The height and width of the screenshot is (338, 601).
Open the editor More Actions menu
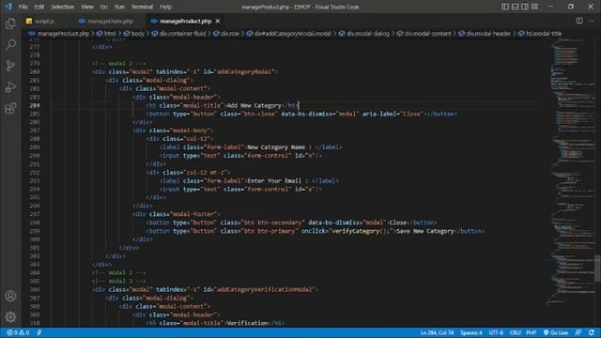pos(591,21)
